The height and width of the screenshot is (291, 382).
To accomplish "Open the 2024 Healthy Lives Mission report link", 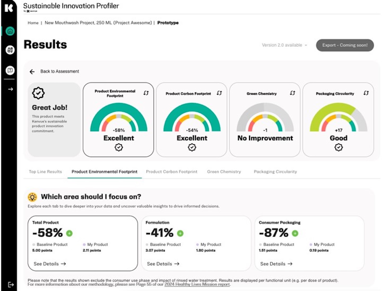I will [197, 284].
